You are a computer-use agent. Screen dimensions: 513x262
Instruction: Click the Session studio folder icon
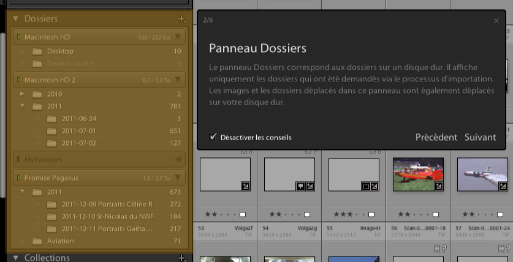37,64
